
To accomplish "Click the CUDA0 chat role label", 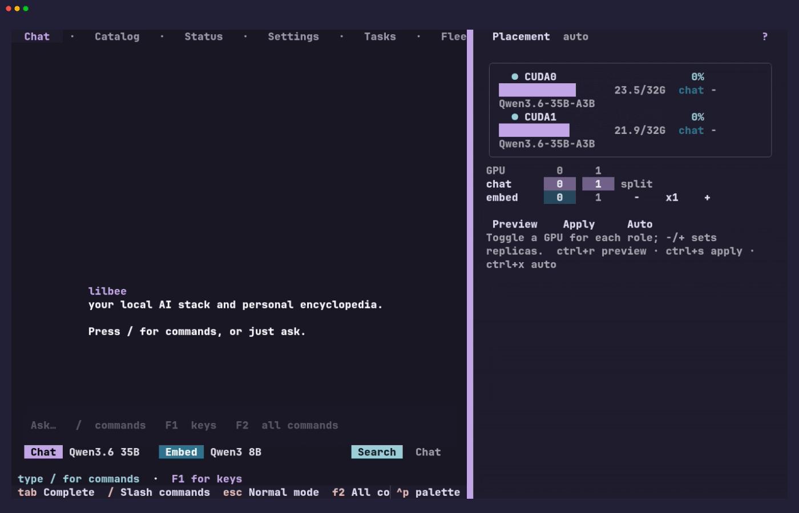I will pyautogui.click(x=691, y=90).
